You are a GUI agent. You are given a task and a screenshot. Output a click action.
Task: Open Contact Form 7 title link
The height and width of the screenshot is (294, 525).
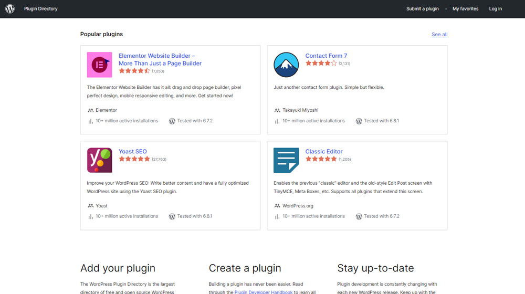tap(326, 56)
